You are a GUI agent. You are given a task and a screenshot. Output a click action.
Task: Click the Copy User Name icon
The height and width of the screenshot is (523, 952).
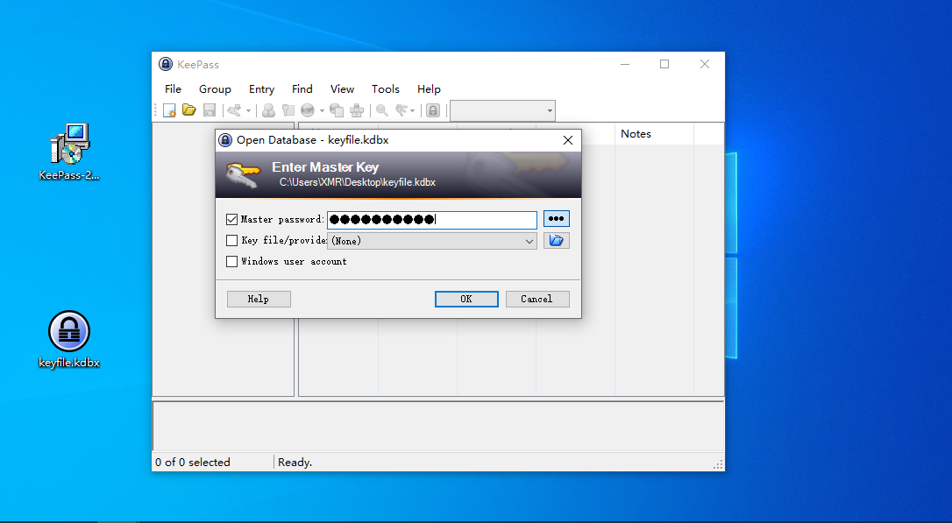pos(268,110)
